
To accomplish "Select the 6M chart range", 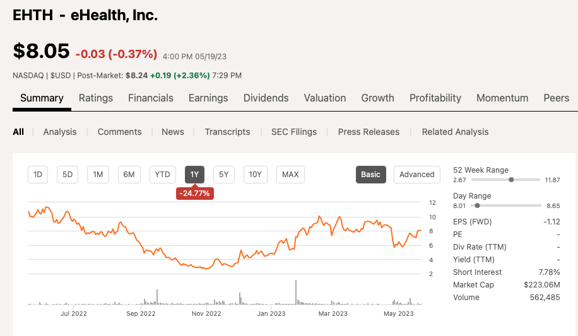I will click(x=129, y=175).
